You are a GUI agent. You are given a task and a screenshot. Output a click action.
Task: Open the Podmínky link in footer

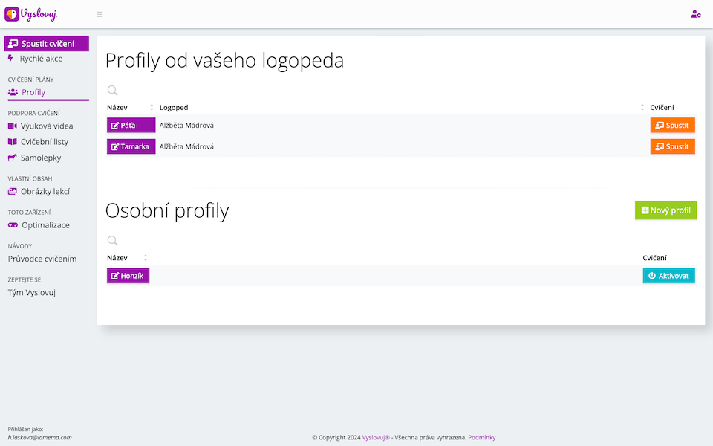tap(482, 438)
